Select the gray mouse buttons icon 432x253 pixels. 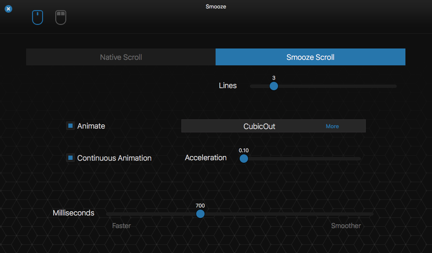click(61, 17)
